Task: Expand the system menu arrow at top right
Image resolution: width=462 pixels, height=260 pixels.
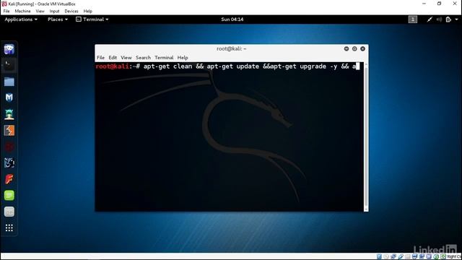Action: [456, 19]
